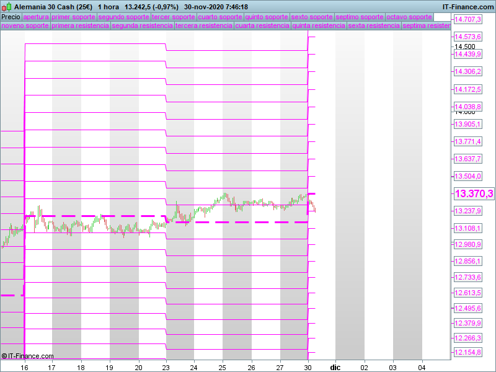
Task: Open the 'tercera resistencia' legend label
Action: [x=204, y=26]
